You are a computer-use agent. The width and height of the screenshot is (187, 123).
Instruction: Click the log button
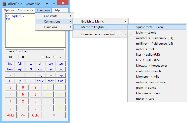click(40, 75)
